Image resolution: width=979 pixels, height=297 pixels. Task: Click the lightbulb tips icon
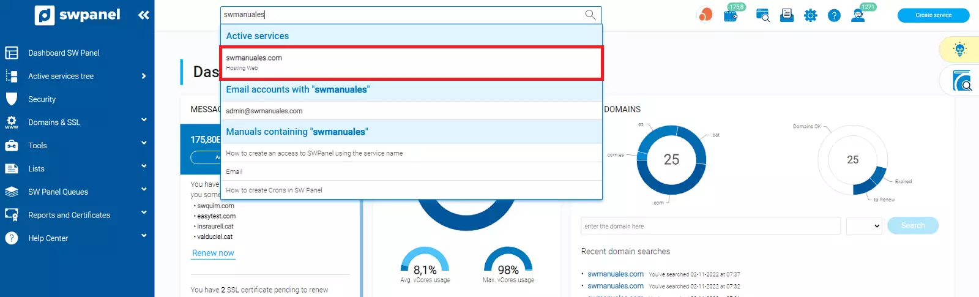coord(959,49)
